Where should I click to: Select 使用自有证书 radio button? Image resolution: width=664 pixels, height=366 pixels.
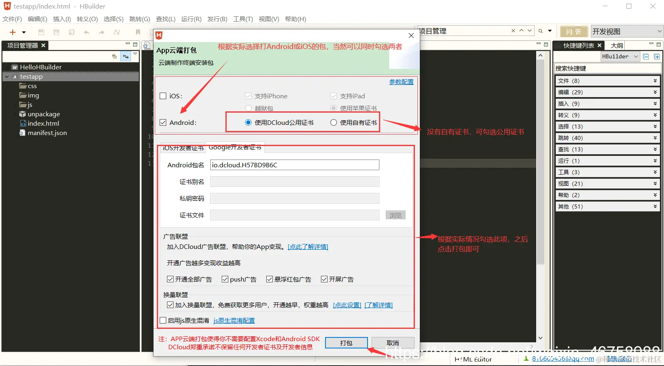click(334, 122)
